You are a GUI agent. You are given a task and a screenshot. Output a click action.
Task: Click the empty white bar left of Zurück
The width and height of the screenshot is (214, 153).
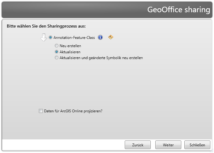coord(61,145)
